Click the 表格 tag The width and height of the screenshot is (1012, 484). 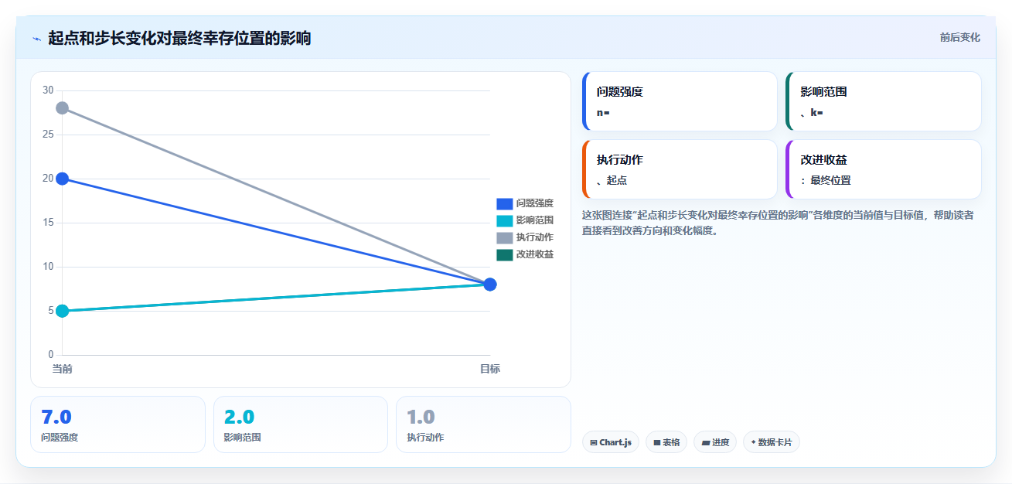coord(666,442)
